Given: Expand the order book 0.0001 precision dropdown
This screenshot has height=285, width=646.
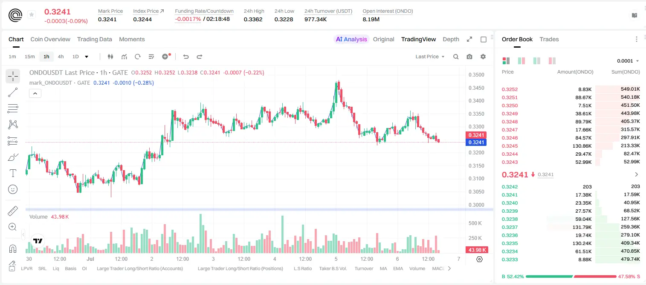Looking at the screenshot, I should pyautogui.click(x=628, y=61).
